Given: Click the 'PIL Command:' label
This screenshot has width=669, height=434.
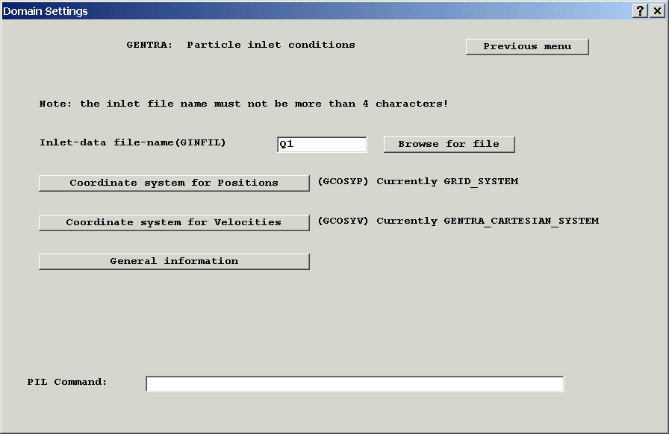Looking at the screenshot, I should click(x=67, y=382).
